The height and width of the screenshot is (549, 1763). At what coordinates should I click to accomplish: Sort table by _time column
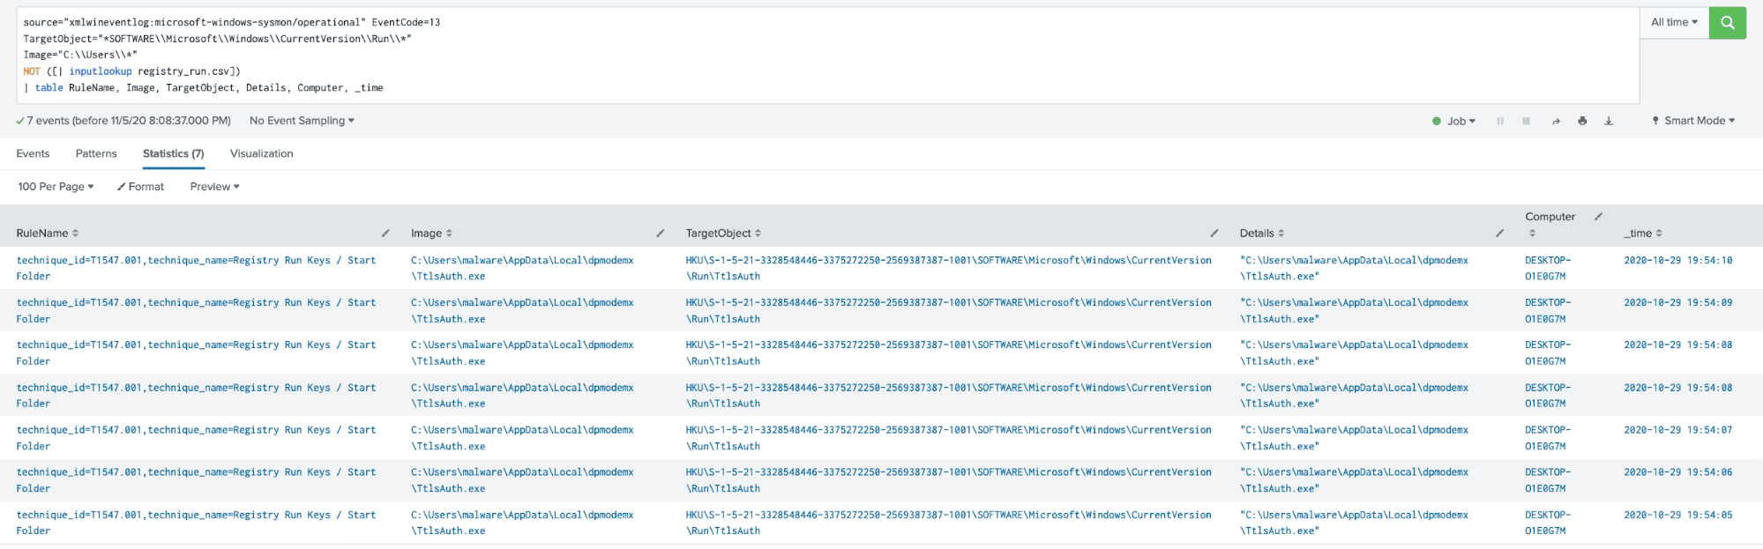1643,234
